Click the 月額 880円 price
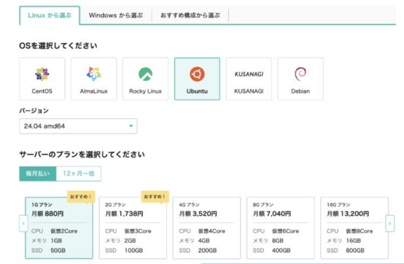 pos(47,213)
